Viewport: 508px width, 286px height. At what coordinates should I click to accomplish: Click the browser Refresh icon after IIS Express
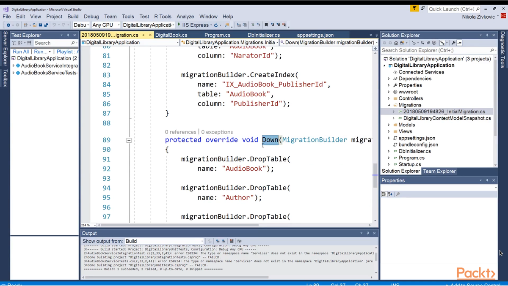(216, 25)
